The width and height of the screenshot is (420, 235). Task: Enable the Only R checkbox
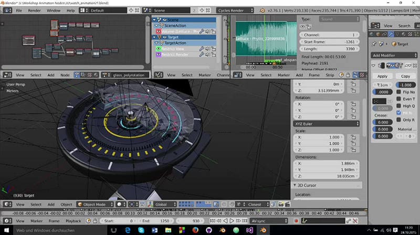pos(398,120)
